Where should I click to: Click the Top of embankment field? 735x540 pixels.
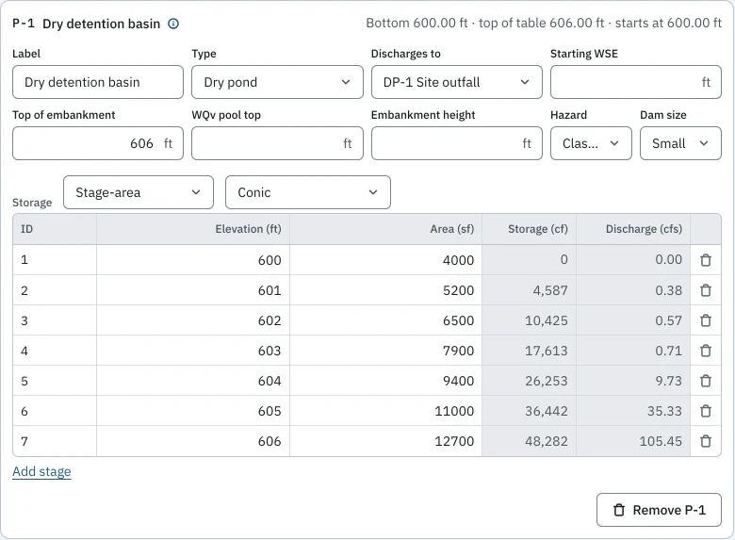click(x=98, y=143)
